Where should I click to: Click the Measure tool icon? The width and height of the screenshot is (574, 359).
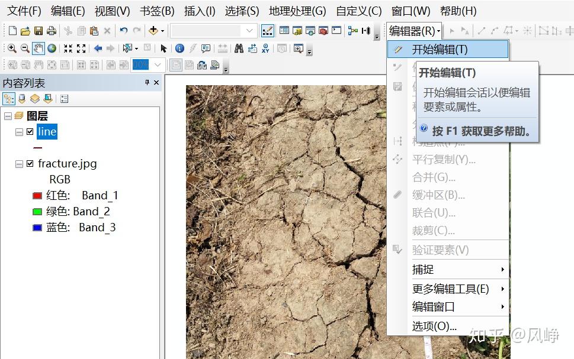(x=224, y=48)
